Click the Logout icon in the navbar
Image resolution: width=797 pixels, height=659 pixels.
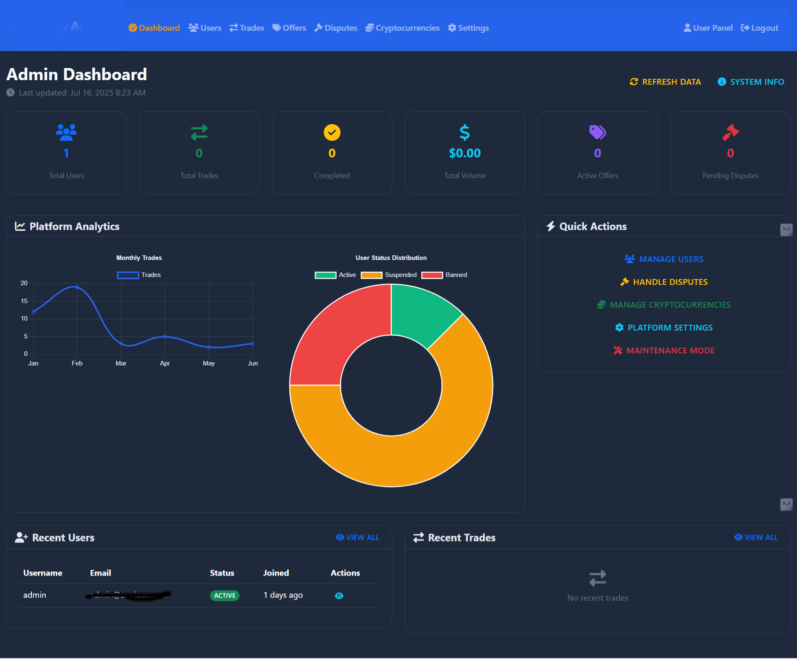(745, 27)
